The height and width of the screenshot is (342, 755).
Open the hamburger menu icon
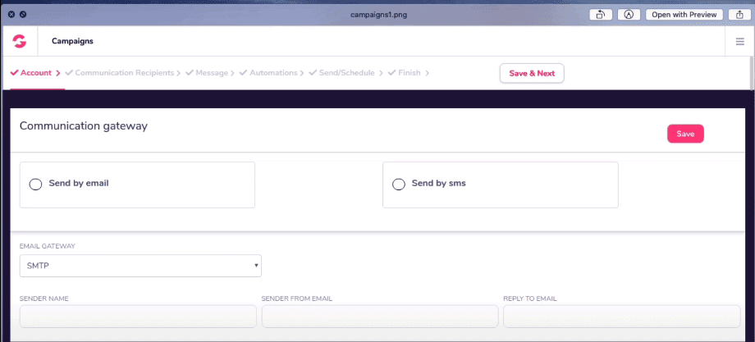pyautogui.click(x=740, y=41)
